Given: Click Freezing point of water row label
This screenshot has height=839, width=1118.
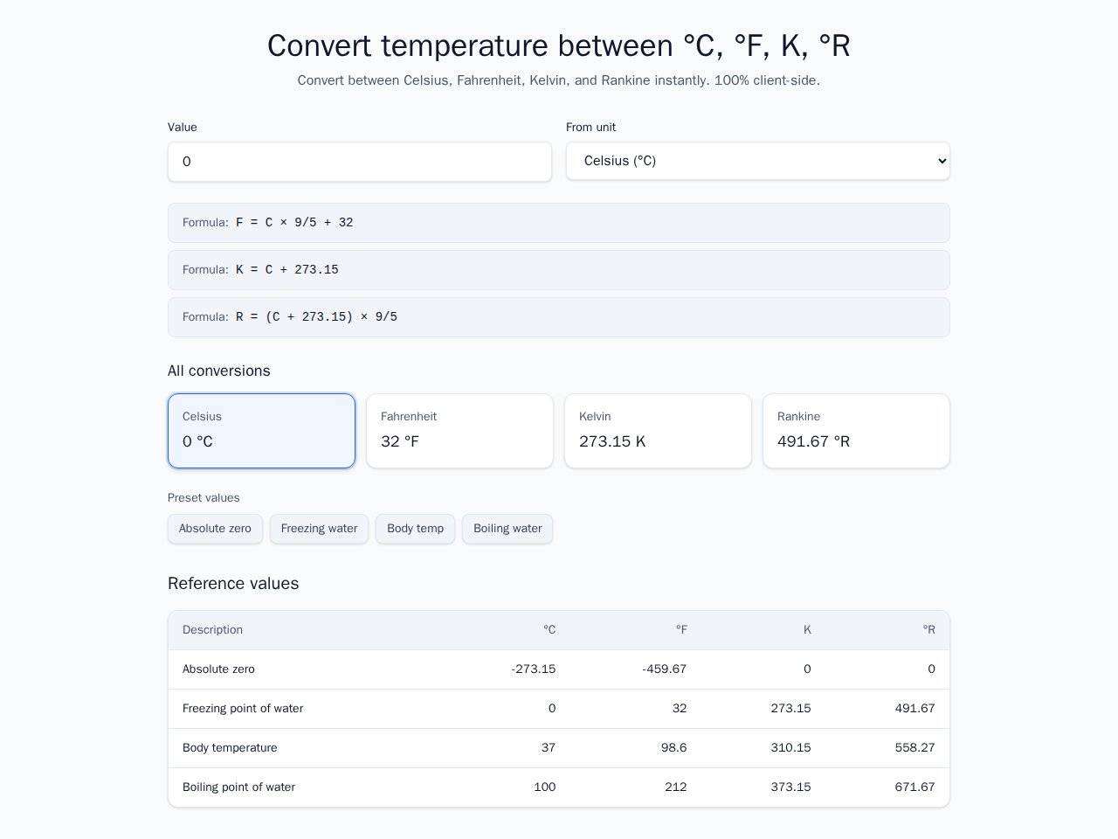Looking at the screenshot, I should click(243, 709).
